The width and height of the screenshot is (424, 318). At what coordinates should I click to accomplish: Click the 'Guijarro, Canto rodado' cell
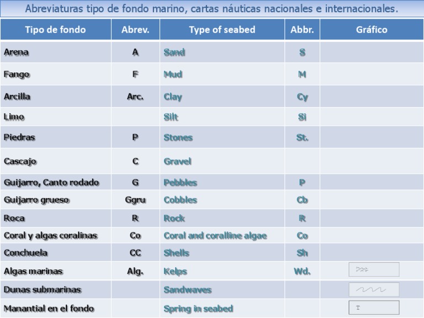point(56,182)
